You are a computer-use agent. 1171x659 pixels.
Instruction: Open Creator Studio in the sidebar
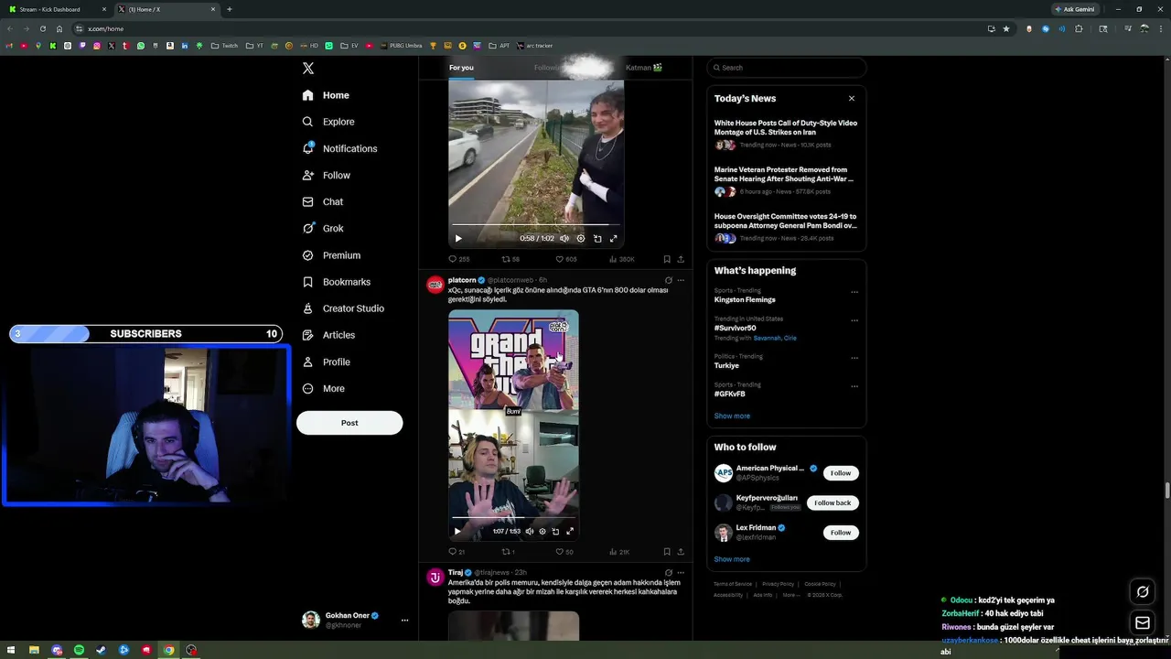point(343,308)
